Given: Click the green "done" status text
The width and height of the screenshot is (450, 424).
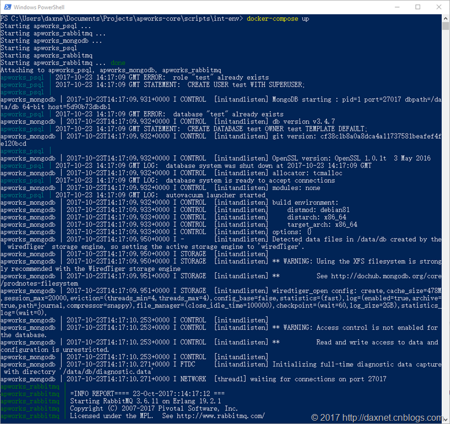Looking at the screenshot, I should point(118,63).
